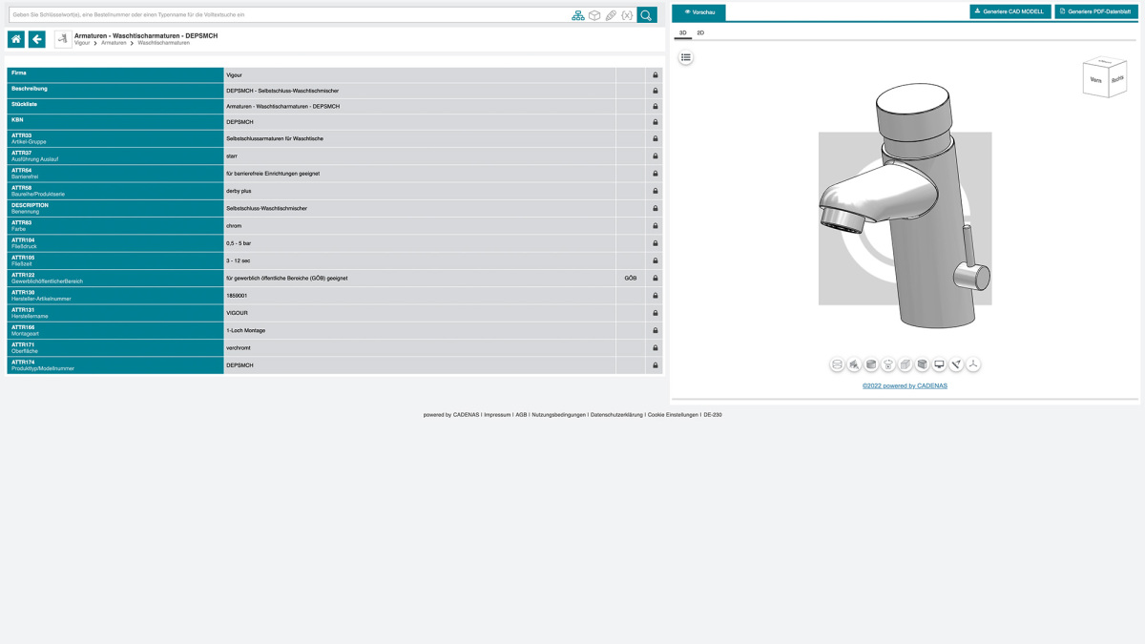The image size is (1145, 644).
Task: Click Armaturen in the breadcrumb path
Action: pyautogui.click(x=114, y=43)
